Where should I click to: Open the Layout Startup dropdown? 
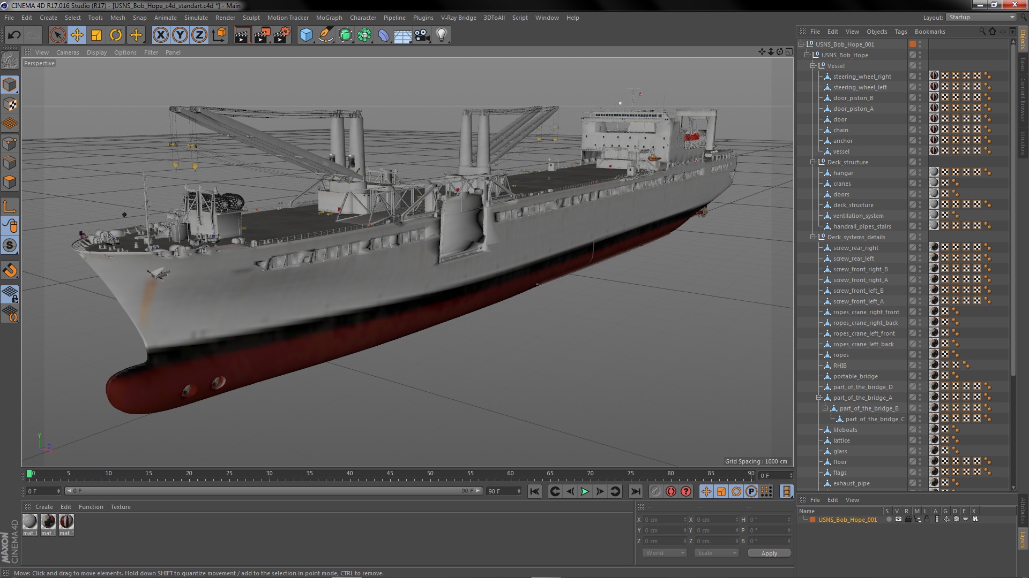tap(981, 18)
